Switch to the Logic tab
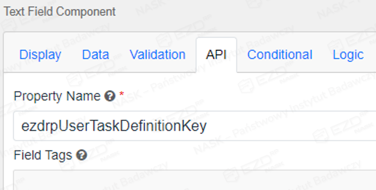This screenshot has width=376, height=190. point(348,55)
